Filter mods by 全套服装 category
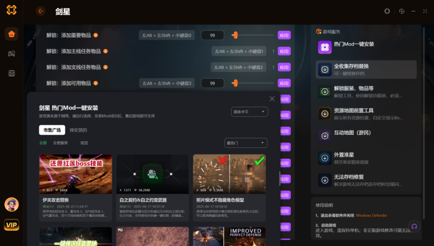This screenshot has width=434, height=246. point(60,143)
